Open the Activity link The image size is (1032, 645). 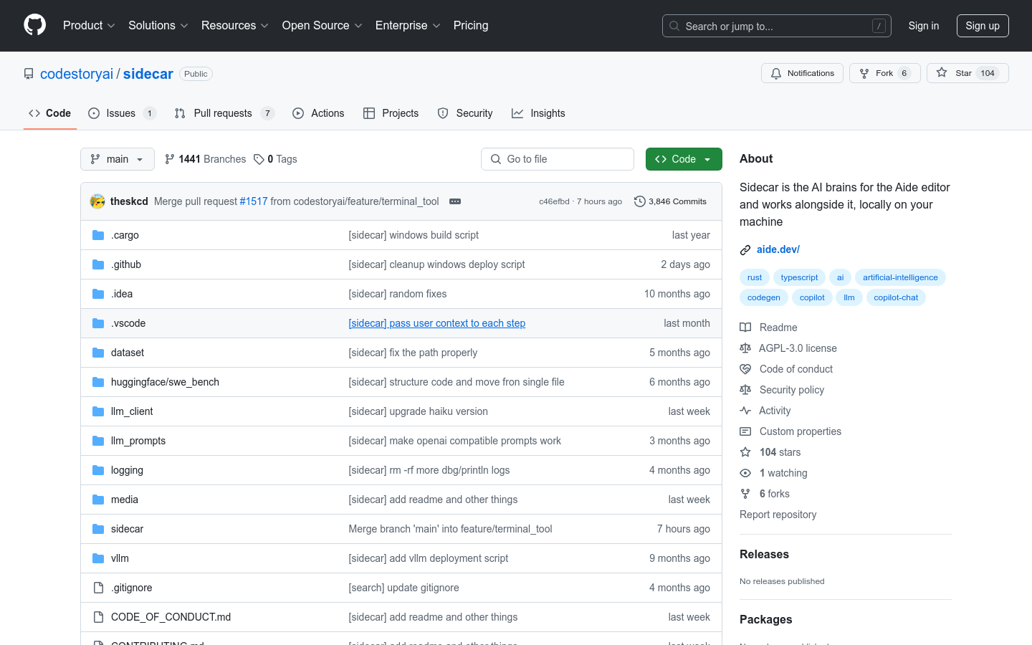(765, 411)
